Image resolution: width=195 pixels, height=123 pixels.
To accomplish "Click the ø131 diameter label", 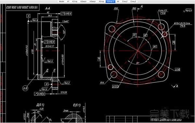I will pyautogui.click(x=115, y=86).
